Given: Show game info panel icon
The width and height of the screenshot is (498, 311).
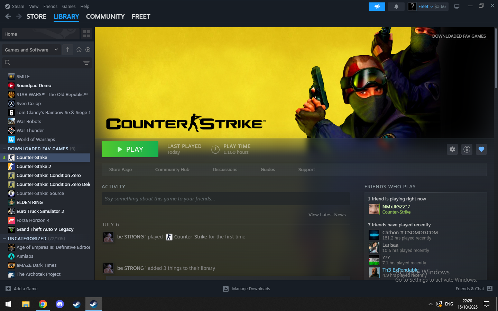Looking at the screenshot, I should point(467,149).
